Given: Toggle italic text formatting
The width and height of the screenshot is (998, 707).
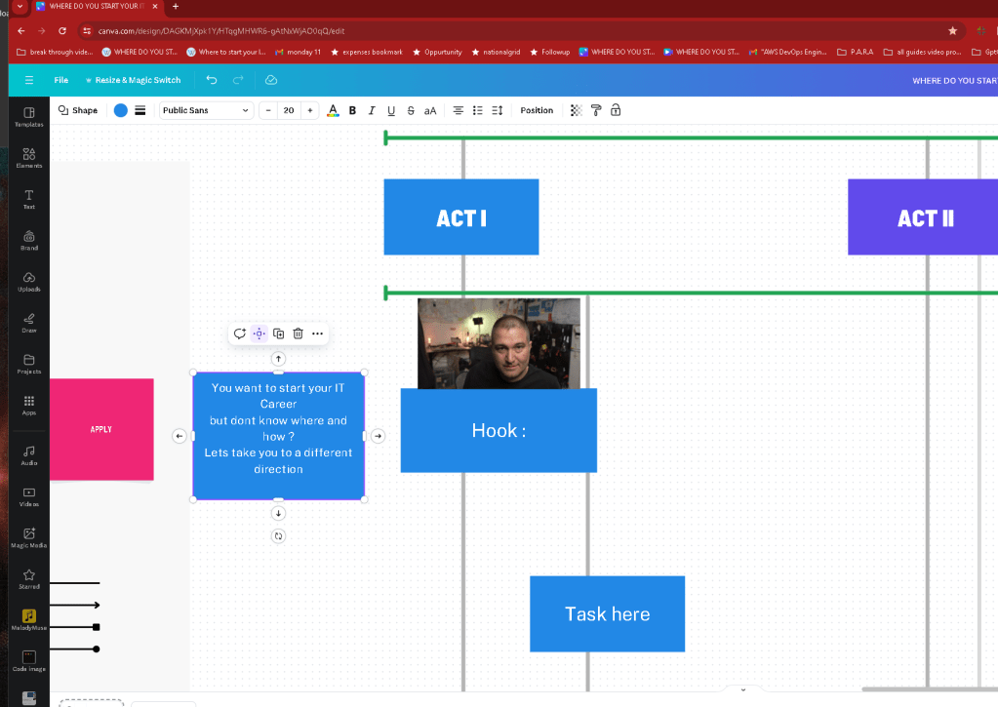Looking at the screenshot, I should [x=372, y=110].
